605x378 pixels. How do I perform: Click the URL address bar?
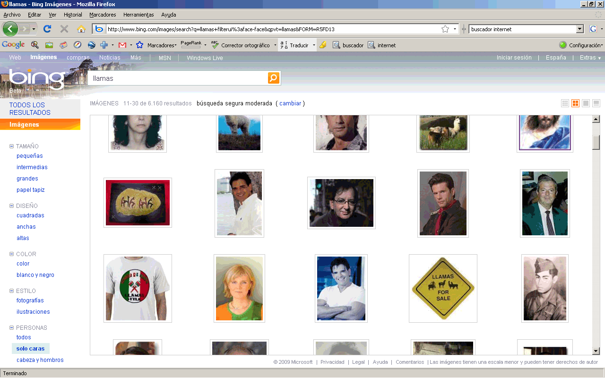coord(272,29)
